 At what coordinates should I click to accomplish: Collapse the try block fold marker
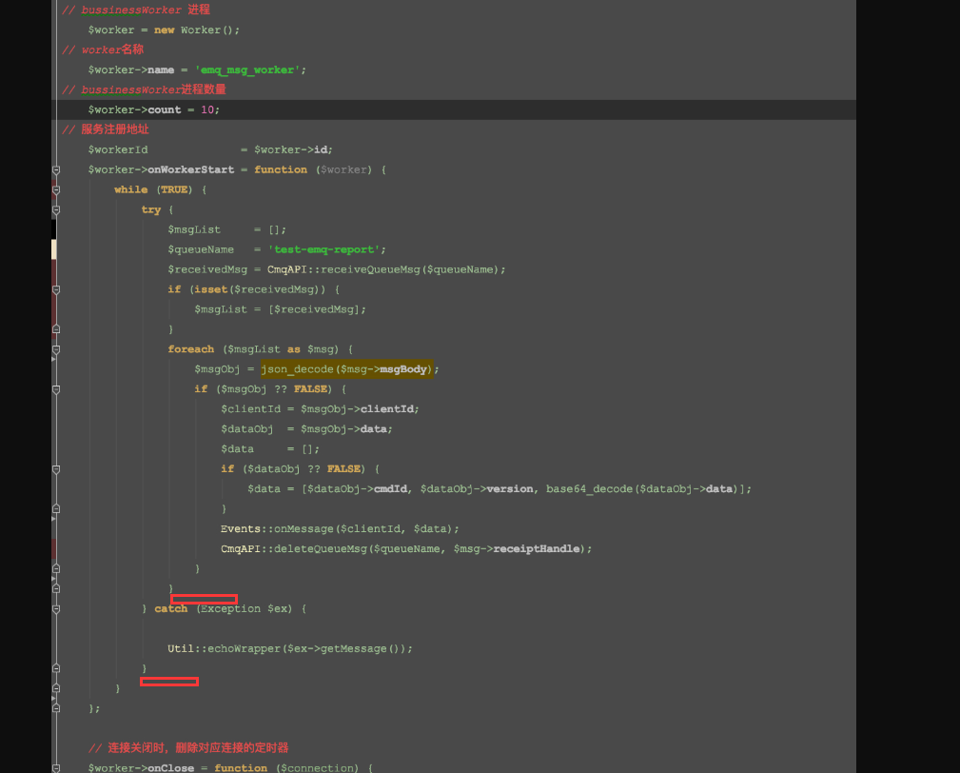(x=56, y=210)
